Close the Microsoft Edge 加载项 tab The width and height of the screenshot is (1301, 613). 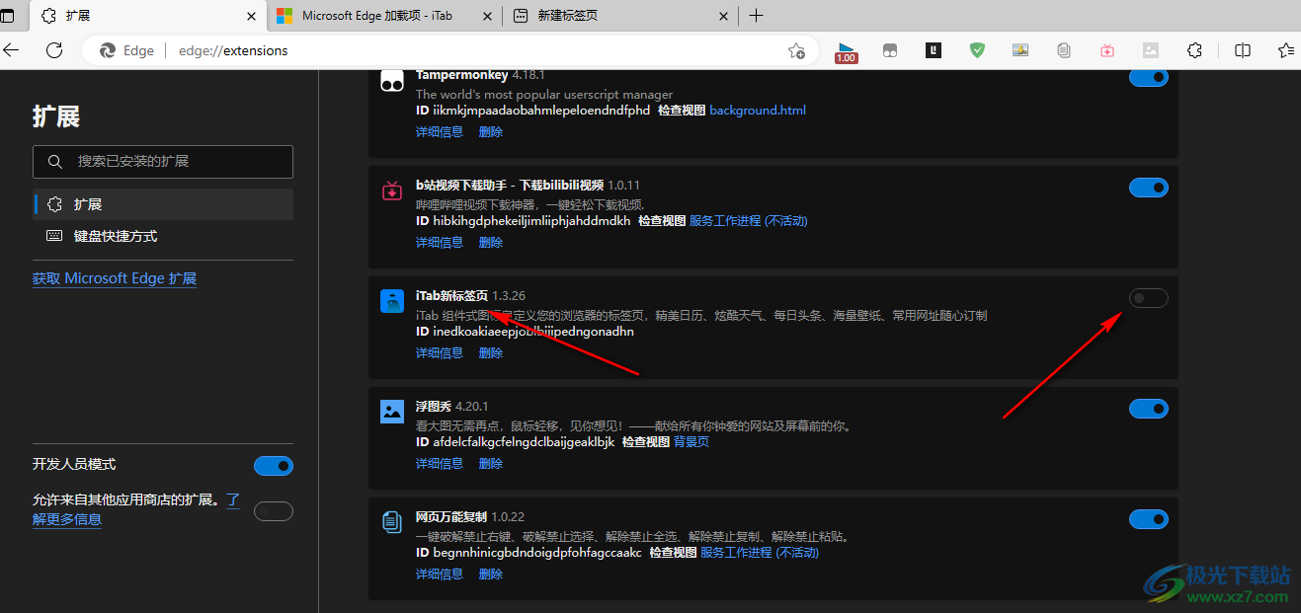coord(487,16)
